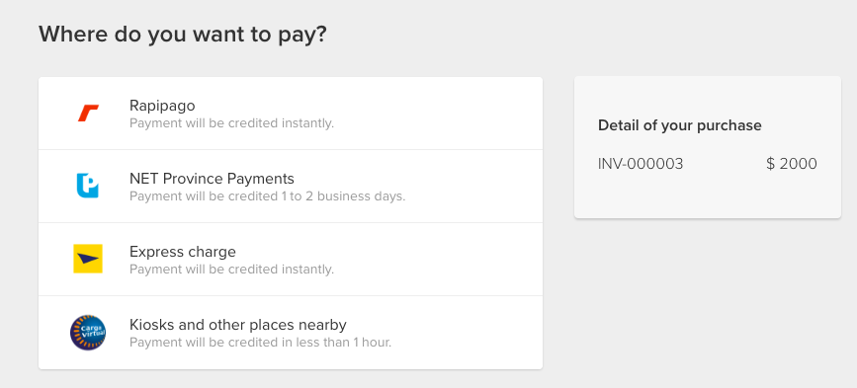Viewport: 857px width, 388px height.
Task: Click invoice number INV-000003
Action: [641, 164]
